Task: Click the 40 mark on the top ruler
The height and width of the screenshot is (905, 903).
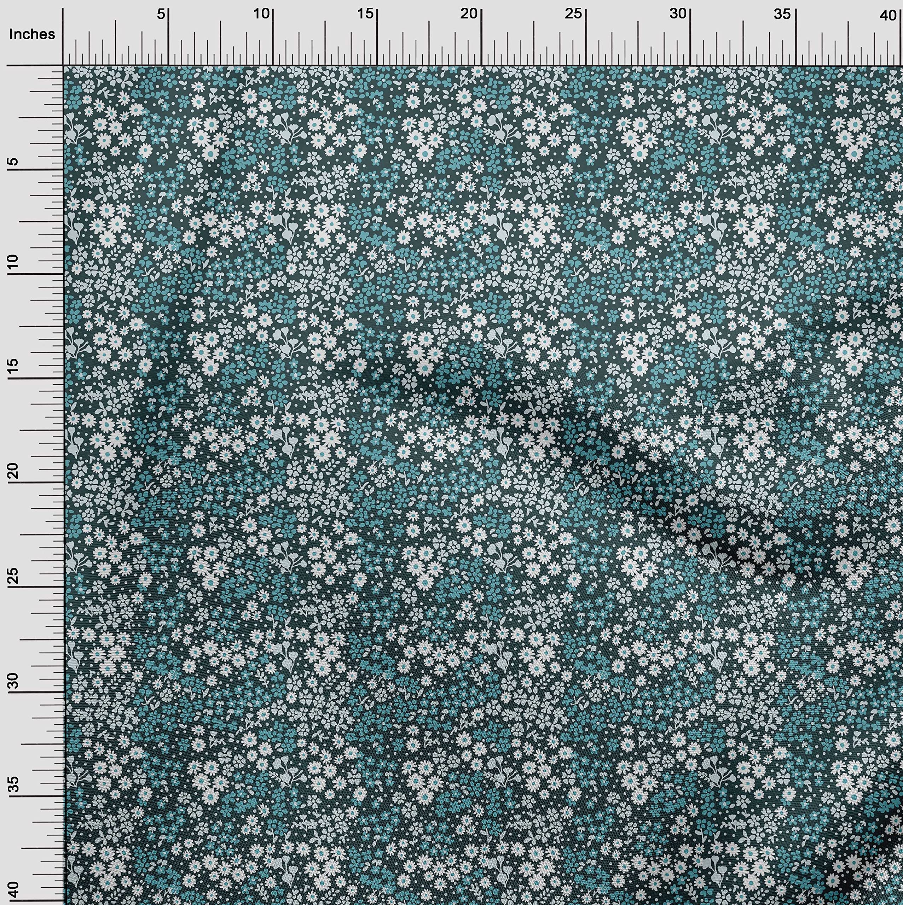Action: [x=888, y=16]
